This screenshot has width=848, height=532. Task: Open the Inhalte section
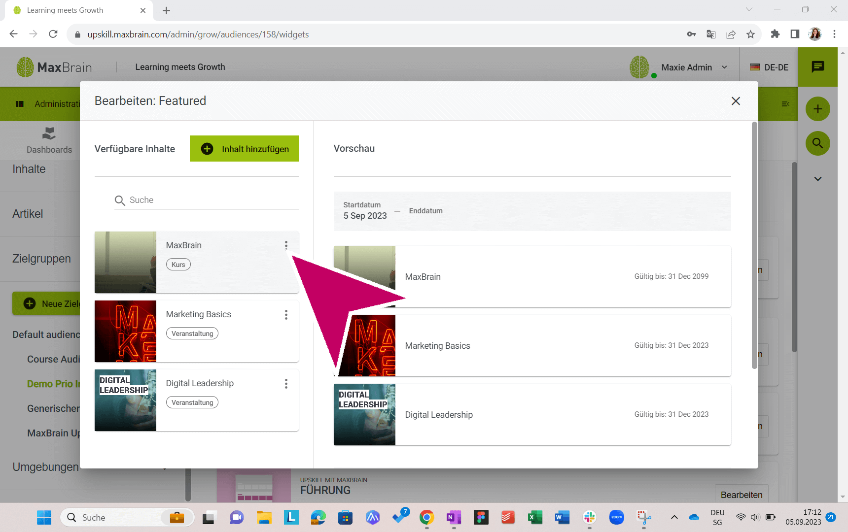pos(29,169)
